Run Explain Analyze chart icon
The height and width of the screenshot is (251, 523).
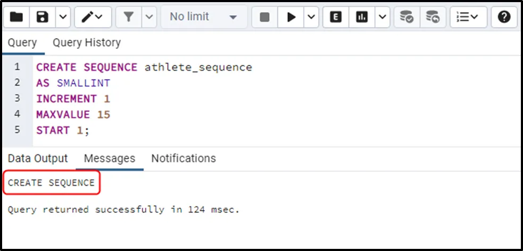(362, 18)
